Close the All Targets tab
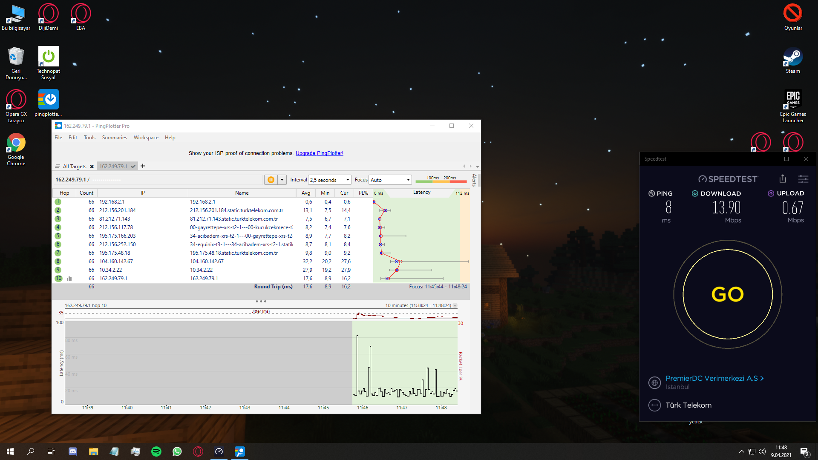 (92, 167)
